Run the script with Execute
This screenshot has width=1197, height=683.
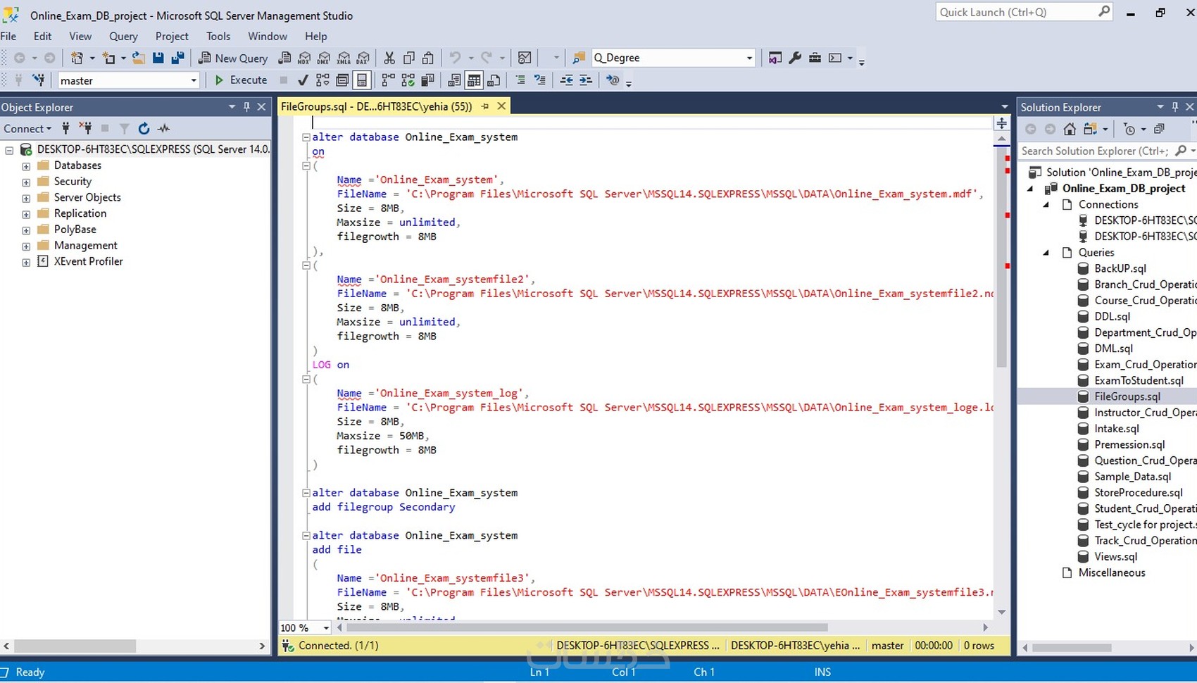(241, 80)
